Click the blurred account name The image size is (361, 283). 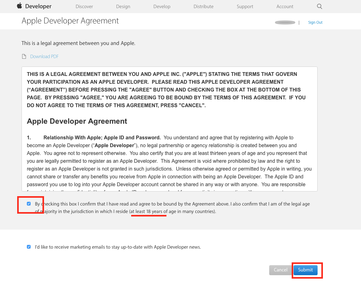[x=285, y=22]
